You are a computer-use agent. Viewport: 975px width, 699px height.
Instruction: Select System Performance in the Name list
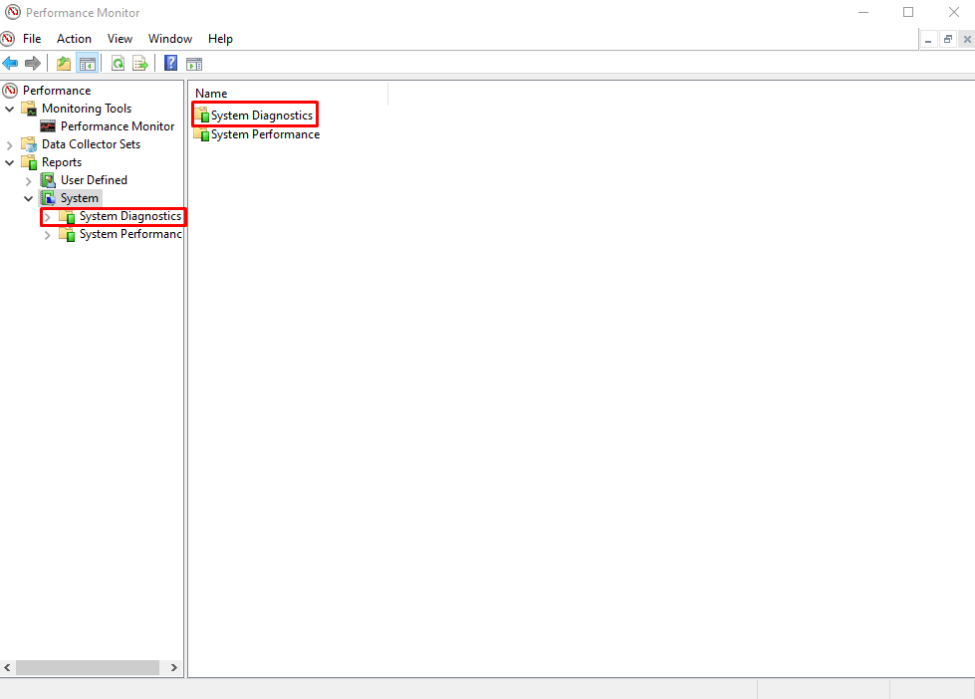(x=262, y=133)
